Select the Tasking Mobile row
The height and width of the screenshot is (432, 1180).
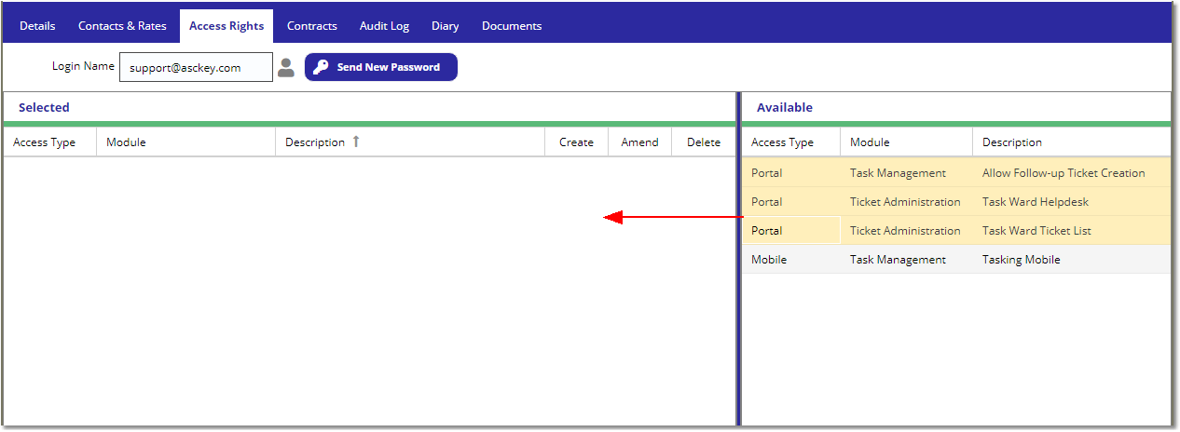click(x=956, y=260)
